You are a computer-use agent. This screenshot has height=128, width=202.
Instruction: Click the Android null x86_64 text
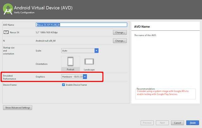point(45,41)
